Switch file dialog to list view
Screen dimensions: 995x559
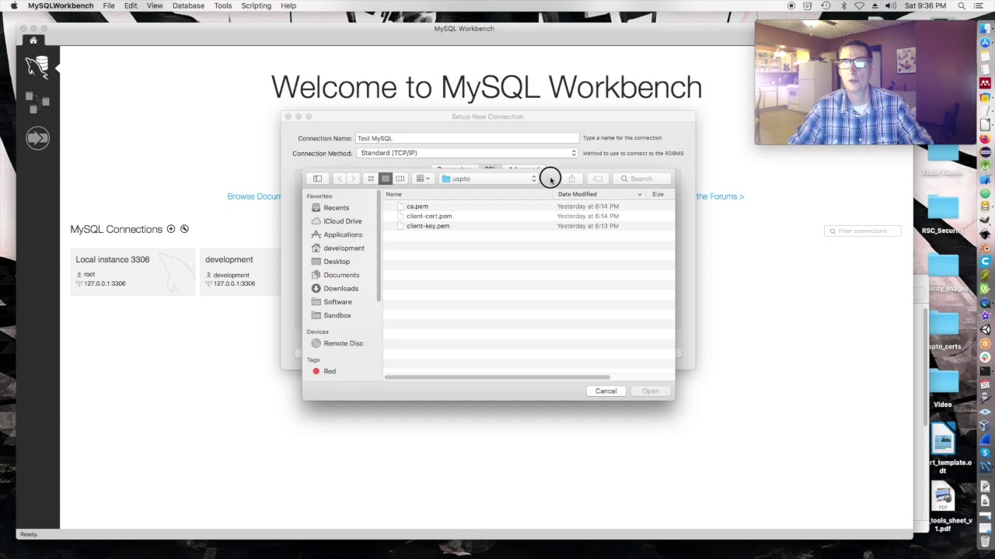(385, 179)
